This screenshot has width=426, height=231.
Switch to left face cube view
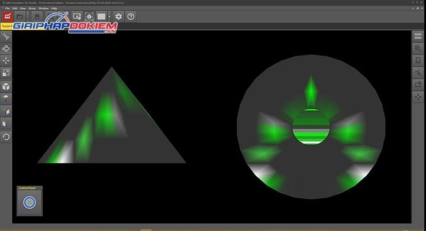[x=6, y=123]
